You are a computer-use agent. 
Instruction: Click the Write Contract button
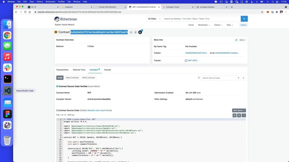[88, 78]
